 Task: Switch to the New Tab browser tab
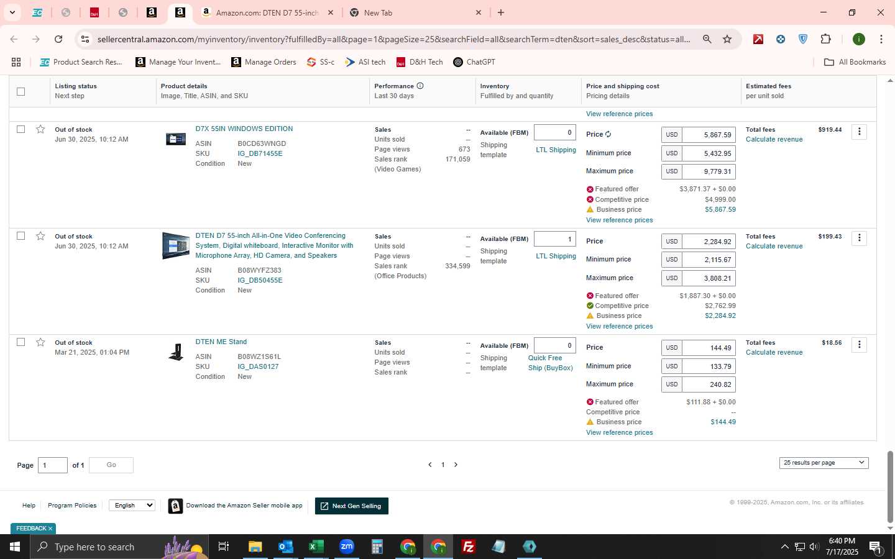coord(415,12)
